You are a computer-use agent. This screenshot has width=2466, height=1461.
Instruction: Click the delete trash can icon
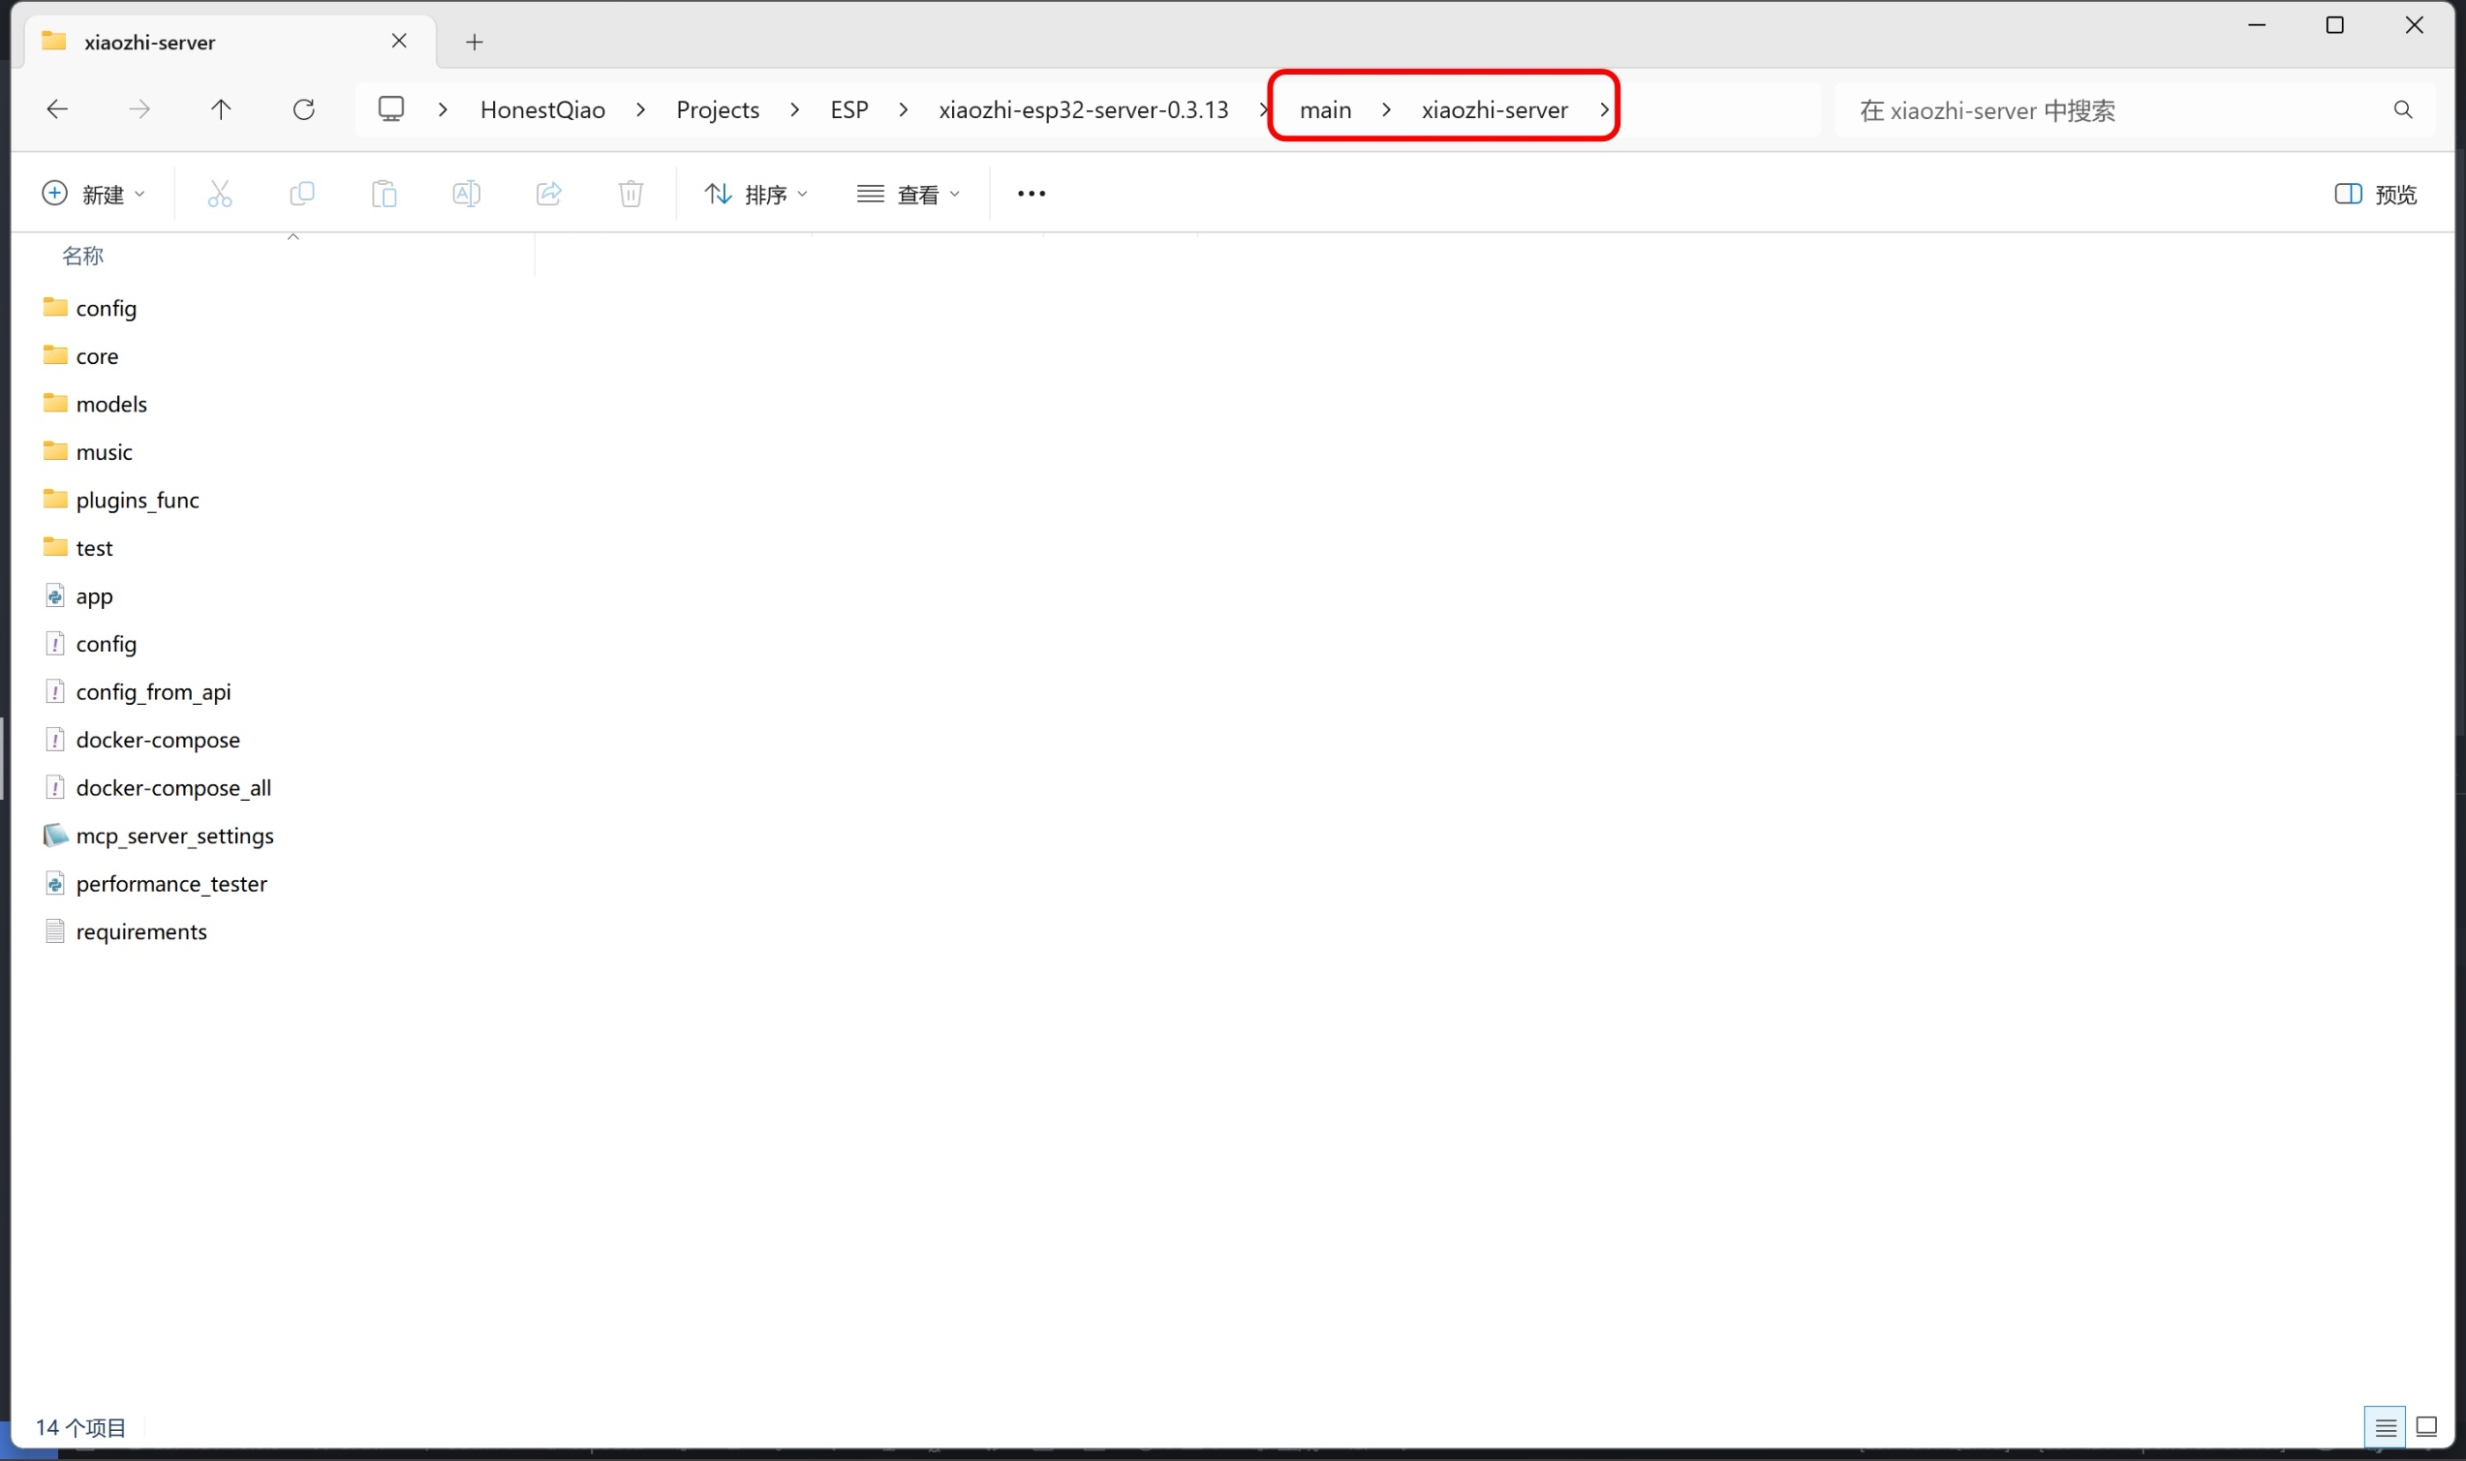pos(632,194)
